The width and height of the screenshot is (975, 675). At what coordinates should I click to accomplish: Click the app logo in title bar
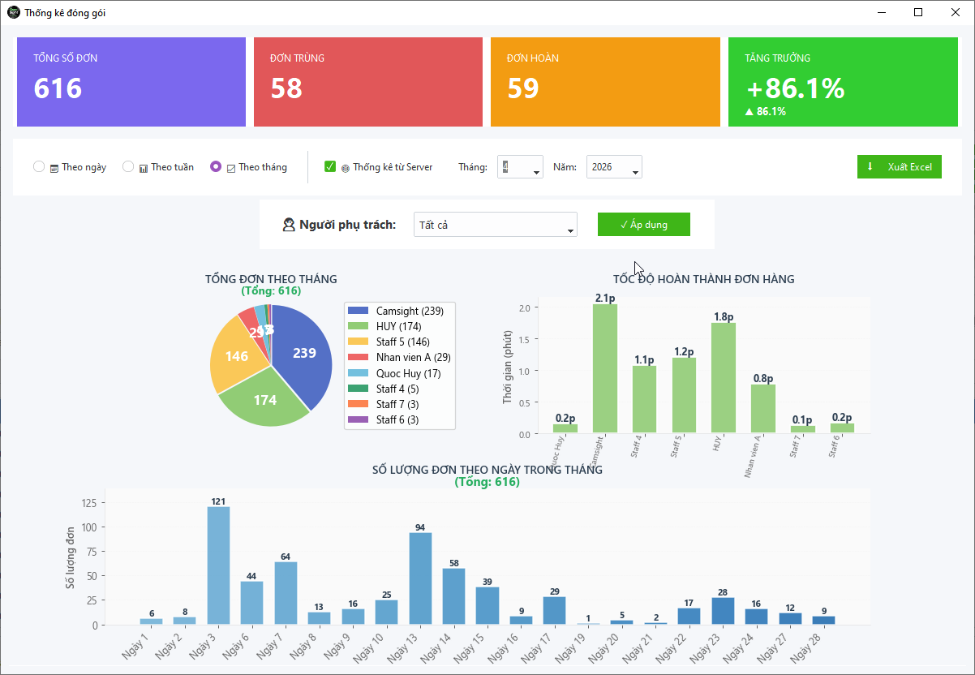(x=13, y=12)
